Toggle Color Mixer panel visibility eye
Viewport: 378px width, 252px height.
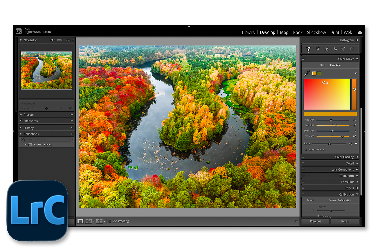[303, 59]
